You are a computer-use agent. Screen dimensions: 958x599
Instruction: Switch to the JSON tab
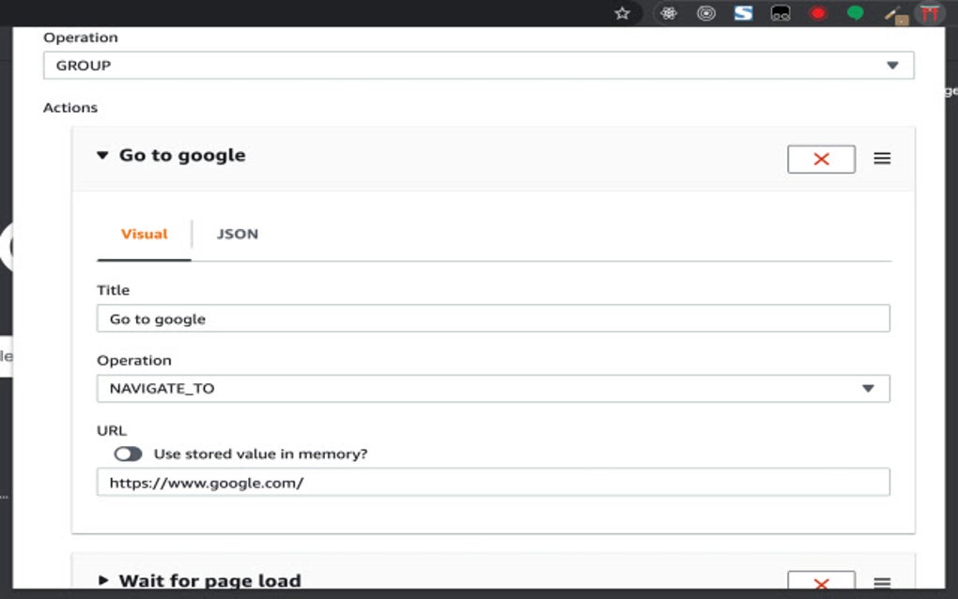[x=236, y=234]
